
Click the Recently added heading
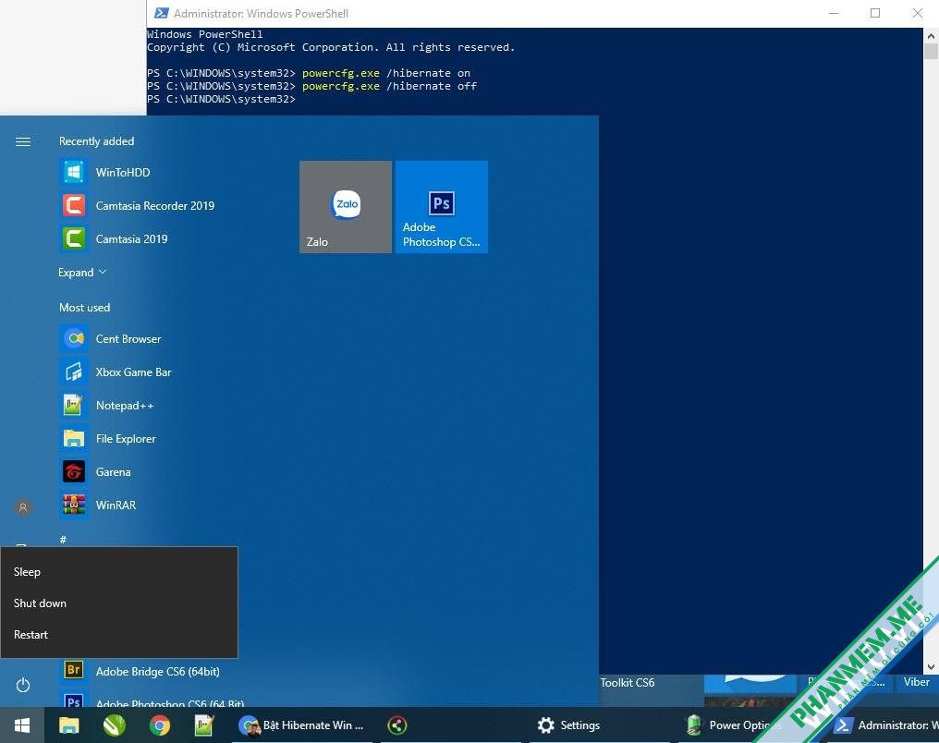point(96,141)
